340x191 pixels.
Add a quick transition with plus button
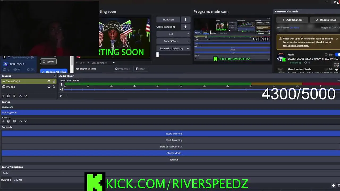pyautogui.click(x=185, y=27)
